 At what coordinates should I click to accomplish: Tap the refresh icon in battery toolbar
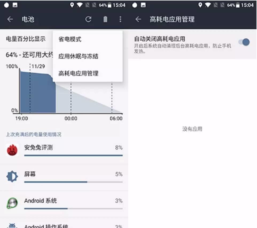(88, 19)
